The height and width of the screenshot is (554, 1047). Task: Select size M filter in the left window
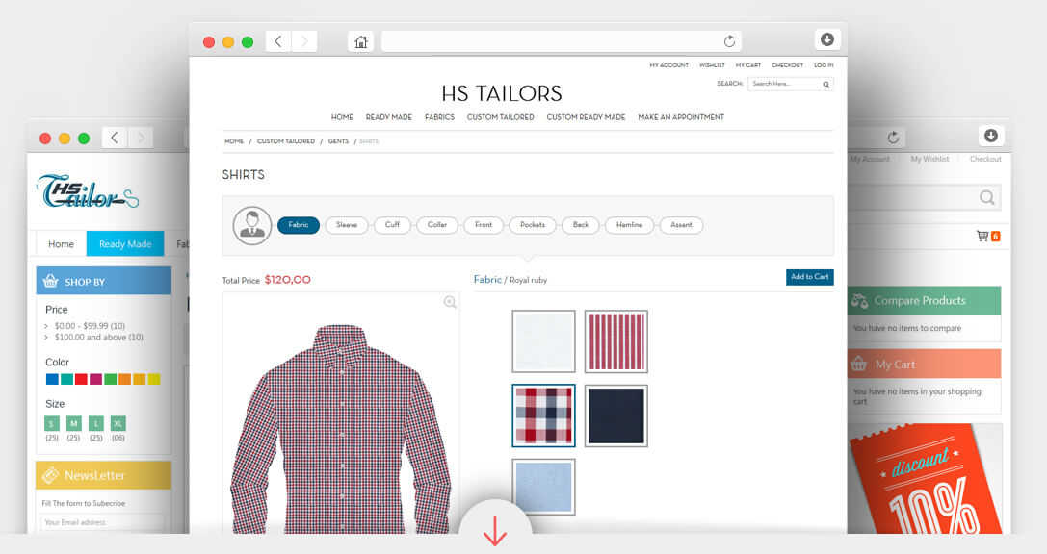coord(74,423)
